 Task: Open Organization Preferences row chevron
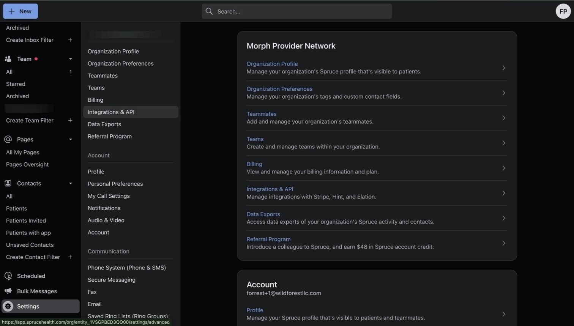click(x=504, y=93)
